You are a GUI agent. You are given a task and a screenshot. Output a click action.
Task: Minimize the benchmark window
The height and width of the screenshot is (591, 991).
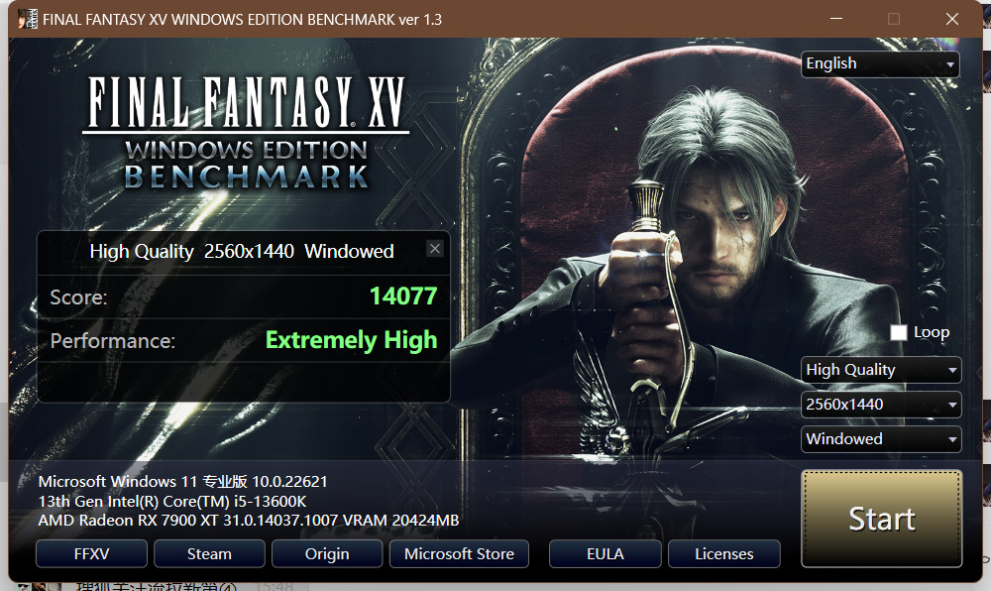coord(836,19)
